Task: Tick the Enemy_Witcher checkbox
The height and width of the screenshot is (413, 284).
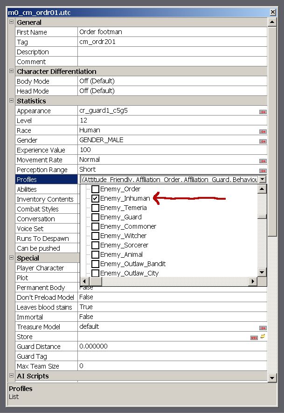Action: (x=95, y=236)
